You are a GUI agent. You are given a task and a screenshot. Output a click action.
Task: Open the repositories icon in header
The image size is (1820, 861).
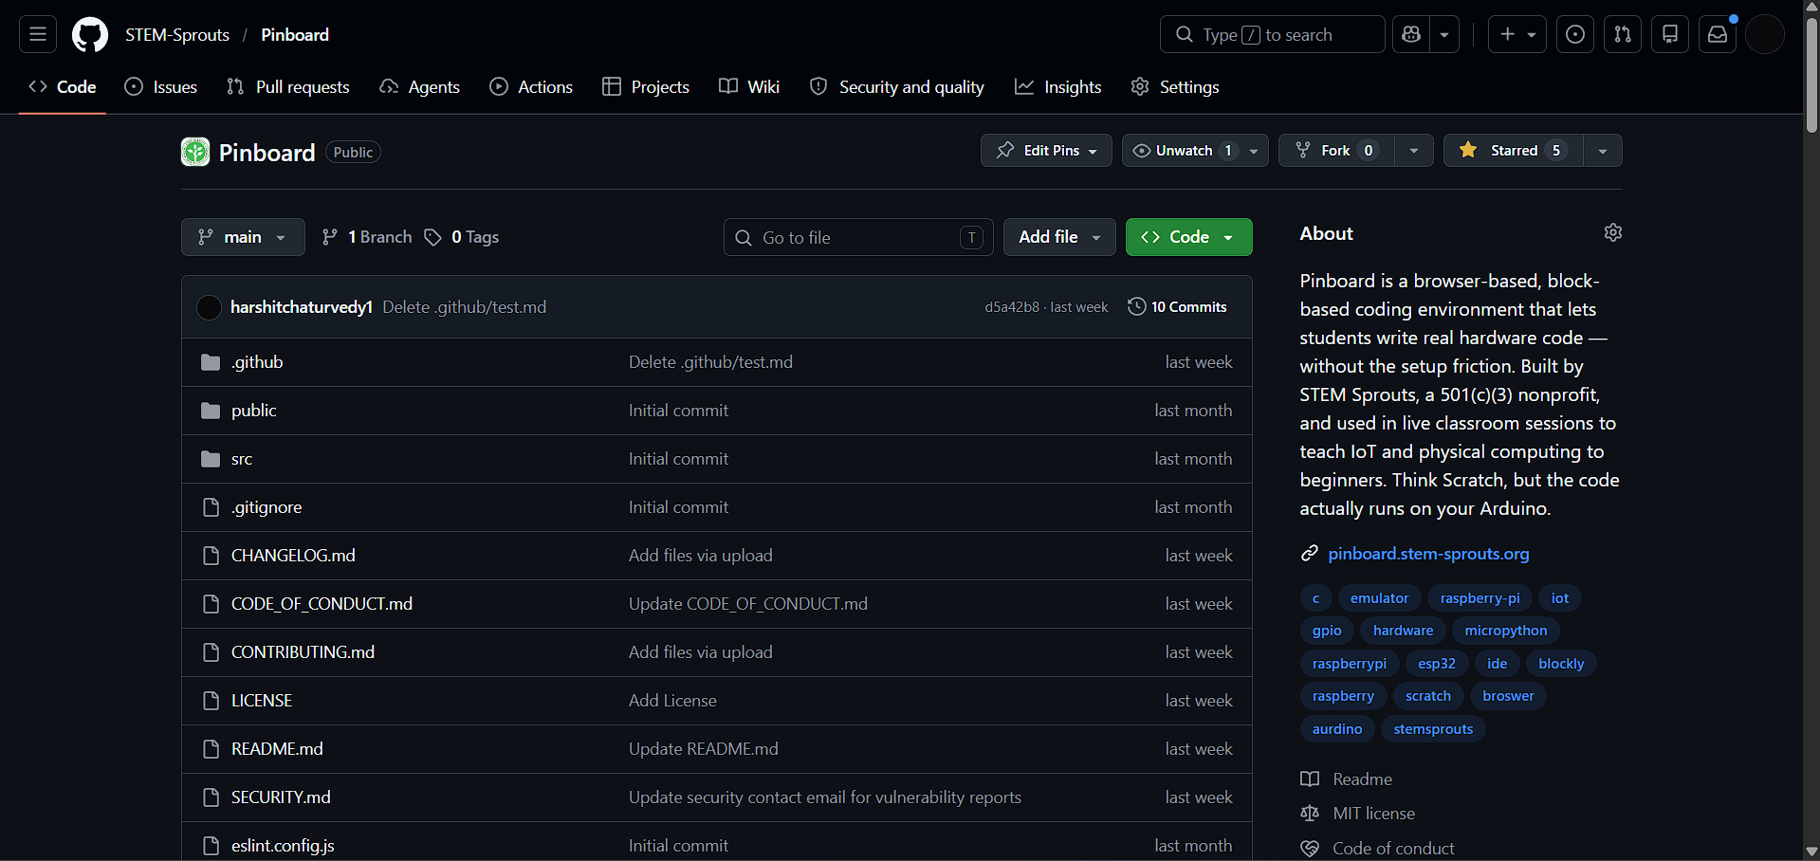pos(1670,35)
